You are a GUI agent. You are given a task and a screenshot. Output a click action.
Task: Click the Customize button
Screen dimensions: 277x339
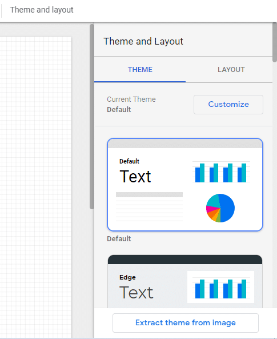tap(228, 105)
